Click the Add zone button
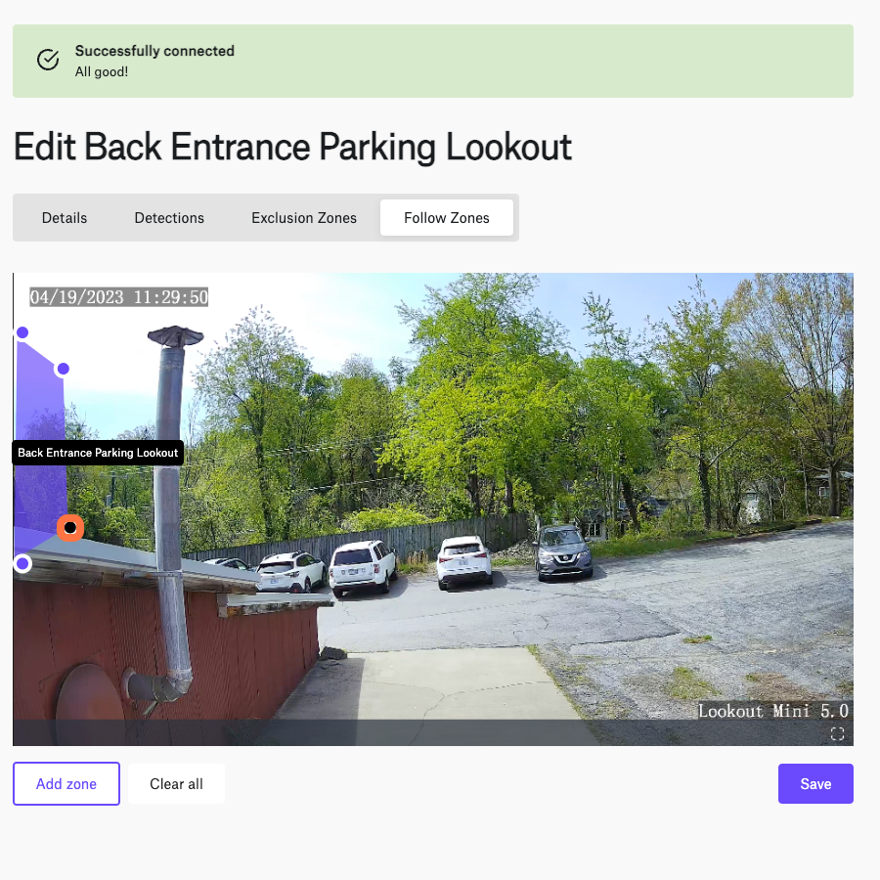The height and width of the screenshot is (880, 880). tap(66, 783)
